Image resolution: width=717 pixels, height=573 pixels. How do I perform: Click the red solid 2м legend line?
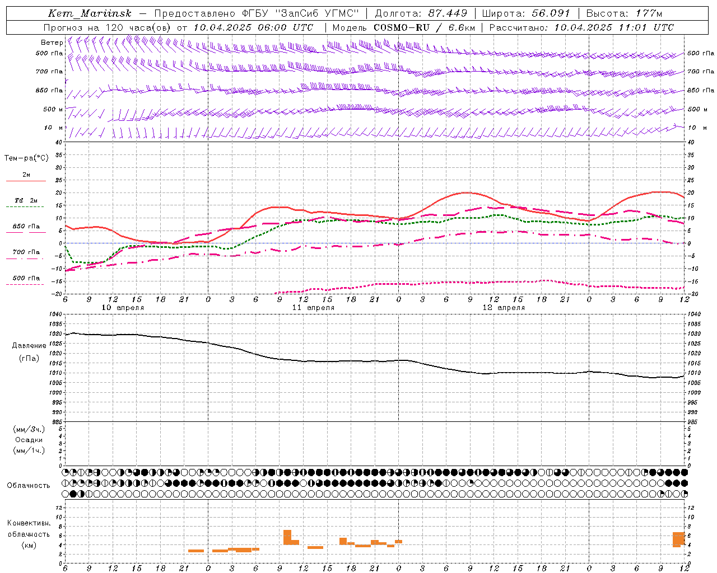26,181
